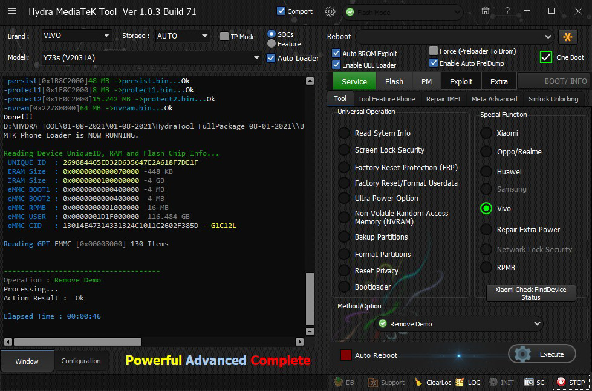Viewport: 592px width, 391px height.
Task: Select Tool Feature Phone subtab
Action: 386,99
